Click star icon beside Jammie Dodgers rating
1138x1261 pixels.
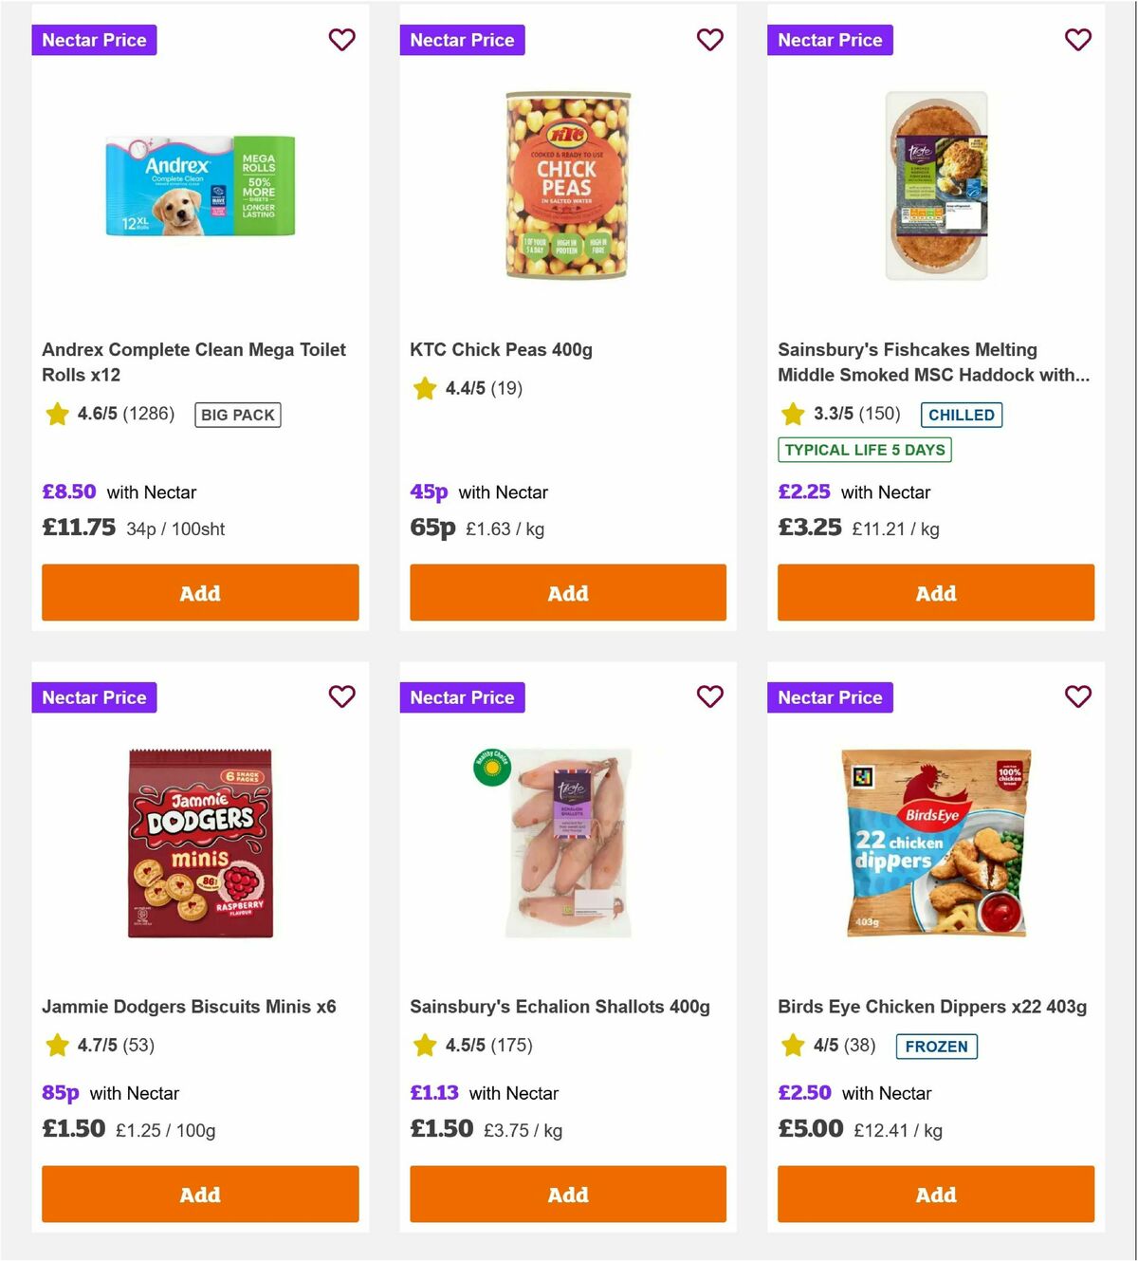[x=56, y=1047]
